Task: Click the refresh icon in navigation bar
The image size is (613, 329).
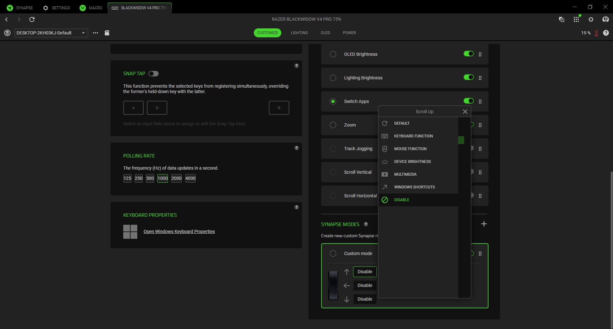Action: coord(32,19)
